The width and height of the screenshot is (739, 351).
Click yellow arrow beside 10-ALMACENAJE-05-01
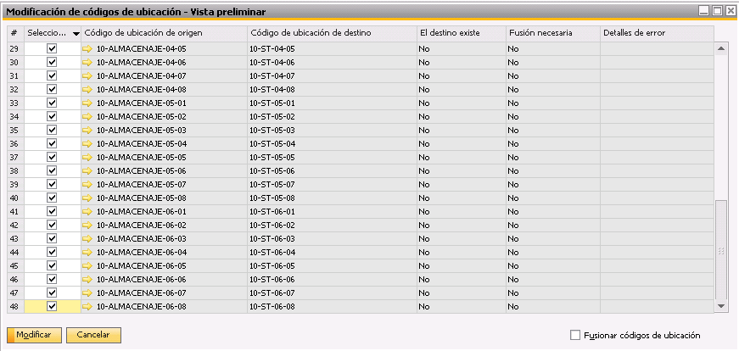pyautogui.click(x=87, y=103)
